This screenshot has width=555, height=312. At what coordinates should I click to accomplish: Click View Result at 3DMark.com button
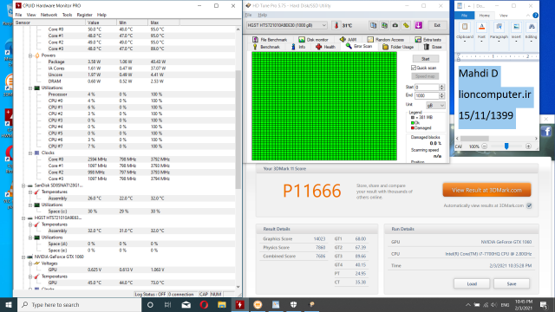486,190
